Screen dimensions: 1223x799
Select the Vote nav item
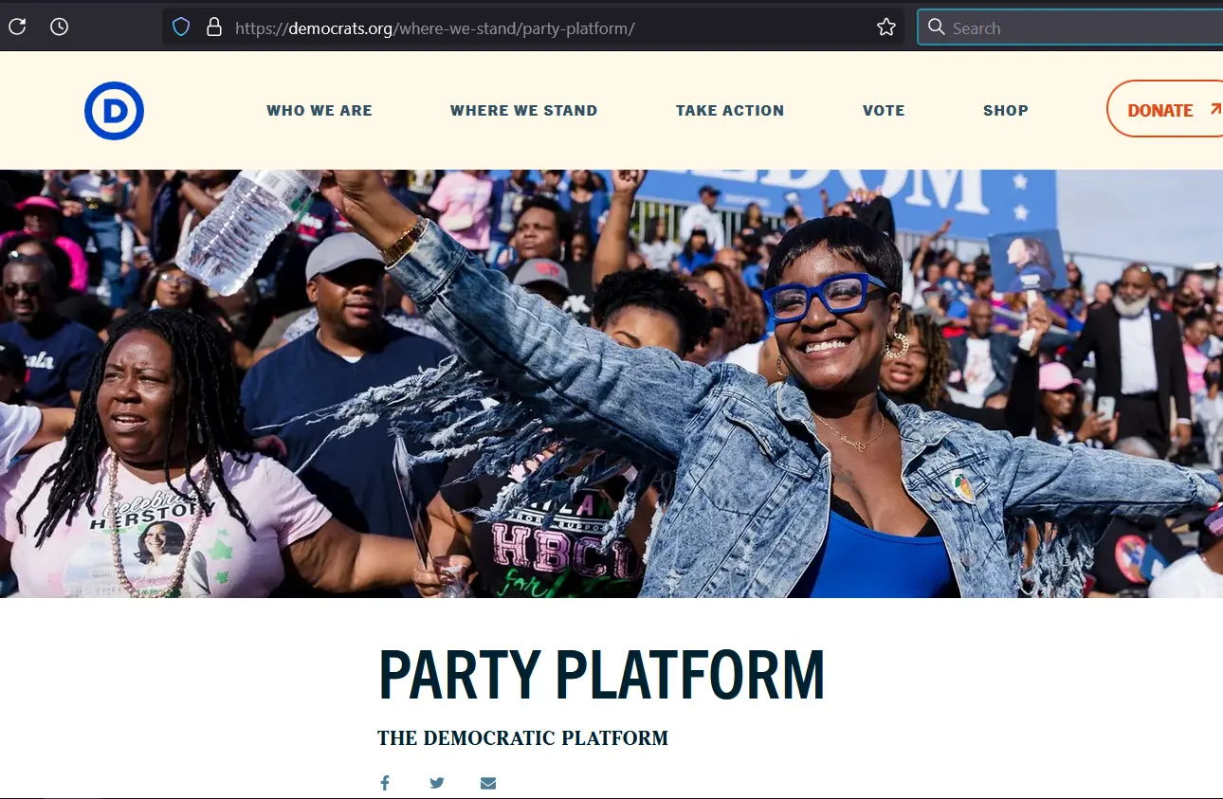tap(884, 111)
